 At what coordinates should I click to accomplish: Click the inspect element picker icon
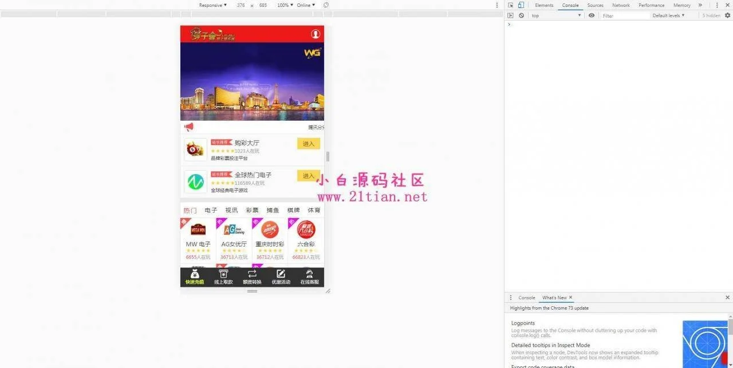[x=511, y=5]
